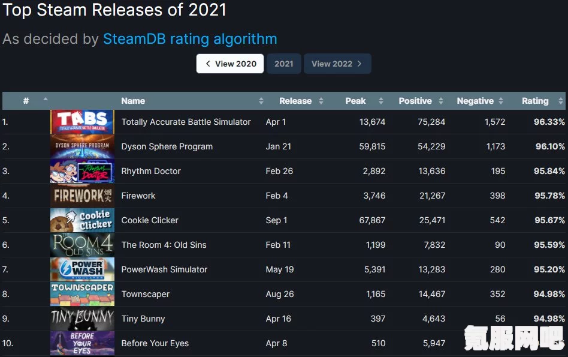The height and width of the screenshot is (357, 568).
Task: Open the Firework game thumbnail
Action: point(82,196)
